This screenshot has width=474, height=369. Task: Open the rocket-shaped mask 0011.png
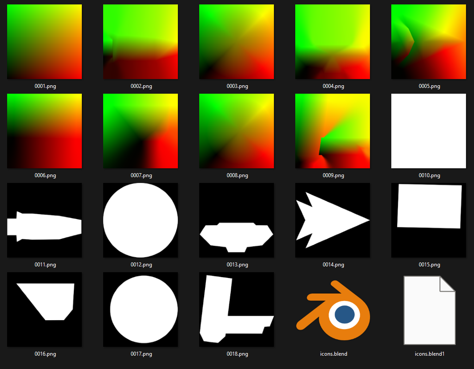click(44, 220)
